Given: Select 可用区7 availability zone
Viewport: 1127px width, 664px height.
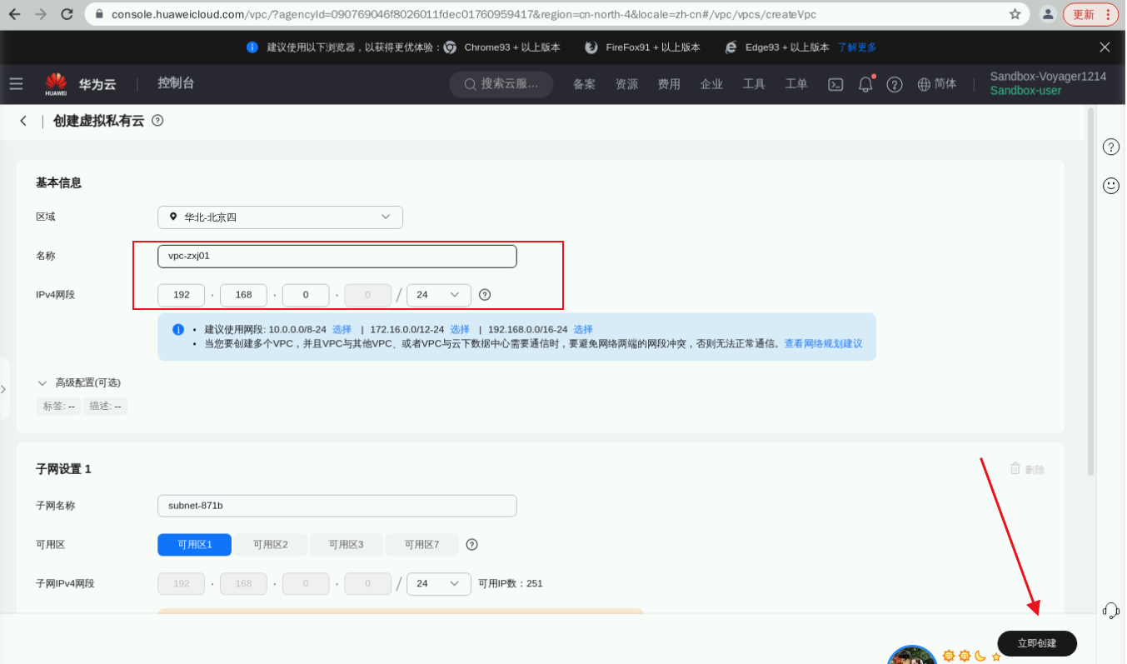Looking at the screenshot, I should (x=422, y=545).
